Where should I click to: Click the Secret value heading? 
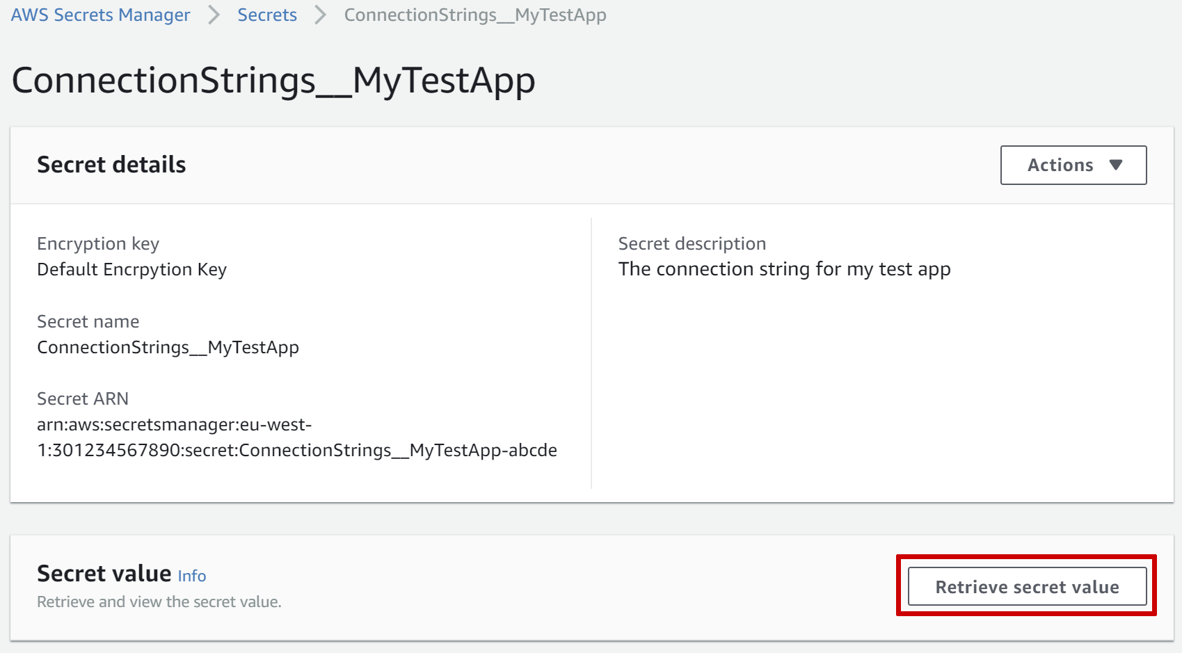coord(104,574)
